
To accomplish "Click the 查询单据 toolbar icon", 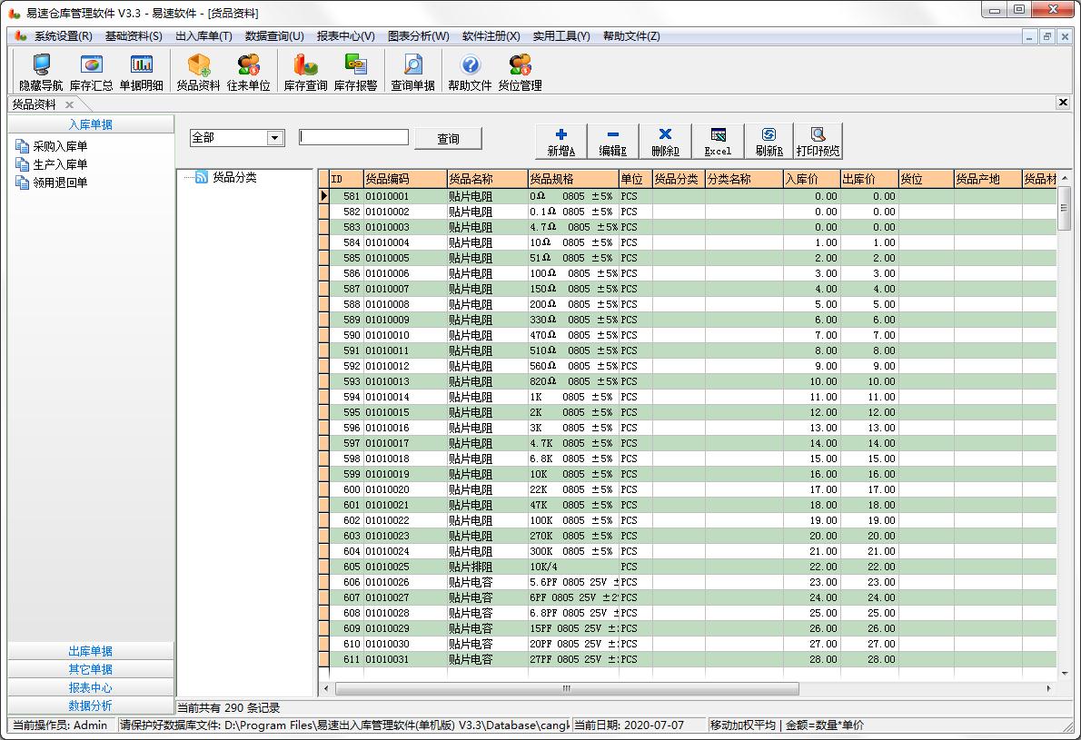I will pos(412,72).
